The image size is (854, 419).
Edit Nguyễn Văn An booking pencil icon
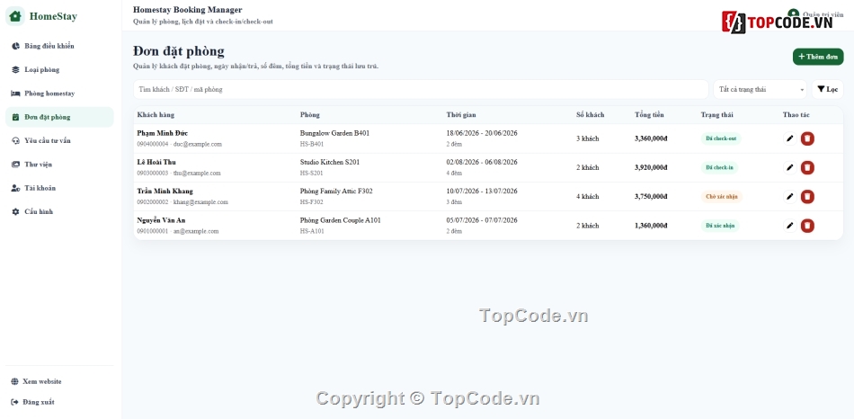(790, 226)
